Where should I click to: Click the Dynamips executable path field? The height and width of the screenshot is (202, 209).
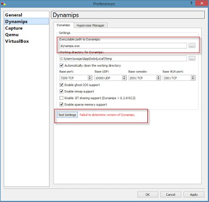[x=123, y=46]
